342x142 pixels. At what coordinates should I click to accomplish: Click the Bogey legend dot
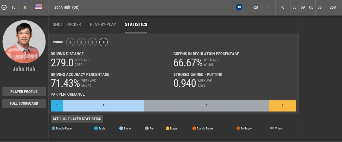[x=168, y=129]
